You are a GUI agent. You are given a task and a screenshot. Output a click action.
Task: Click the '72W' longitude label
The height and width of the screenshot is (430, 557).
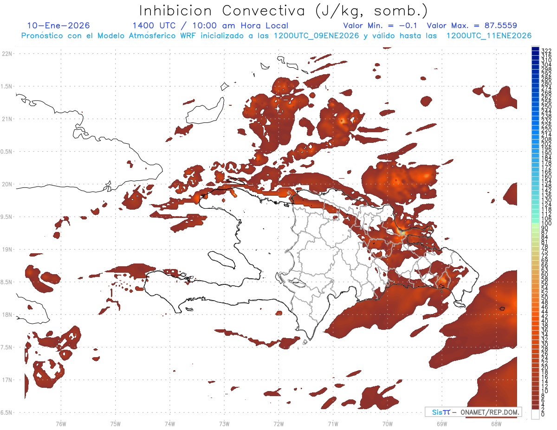279,424
